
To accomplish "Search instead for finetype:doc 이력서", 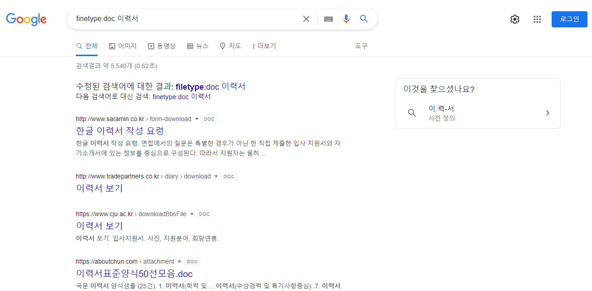I will (x=182, y=97).
